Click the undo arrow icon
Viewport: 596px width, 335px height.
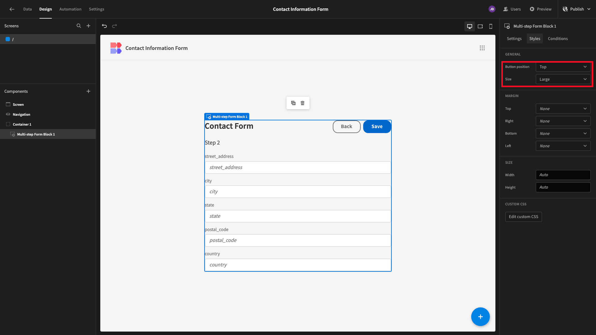pos(104,26)
